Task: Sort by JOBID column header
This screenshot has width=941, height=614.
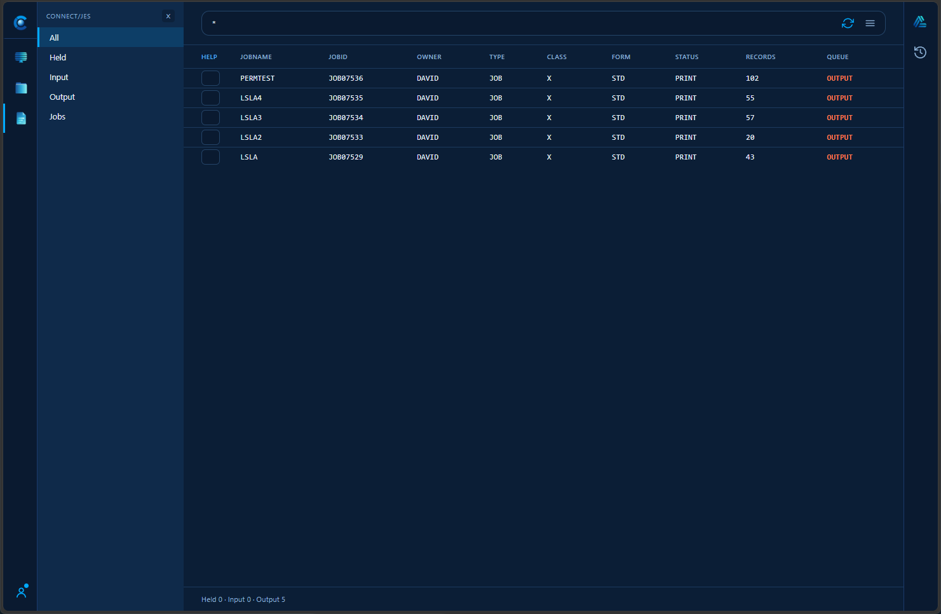Action: click(x=338, y=57)
